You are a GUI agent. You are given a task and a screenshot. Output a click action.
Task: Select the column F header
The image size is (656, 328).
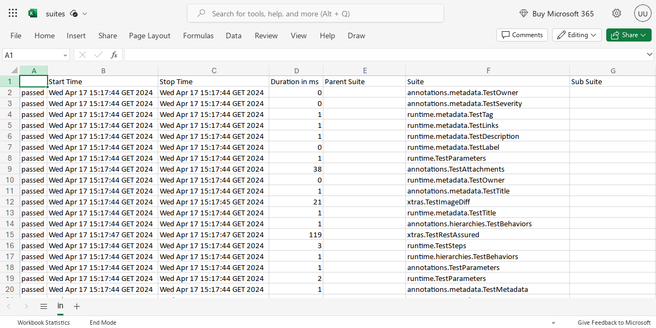click(x=488, y=71)
